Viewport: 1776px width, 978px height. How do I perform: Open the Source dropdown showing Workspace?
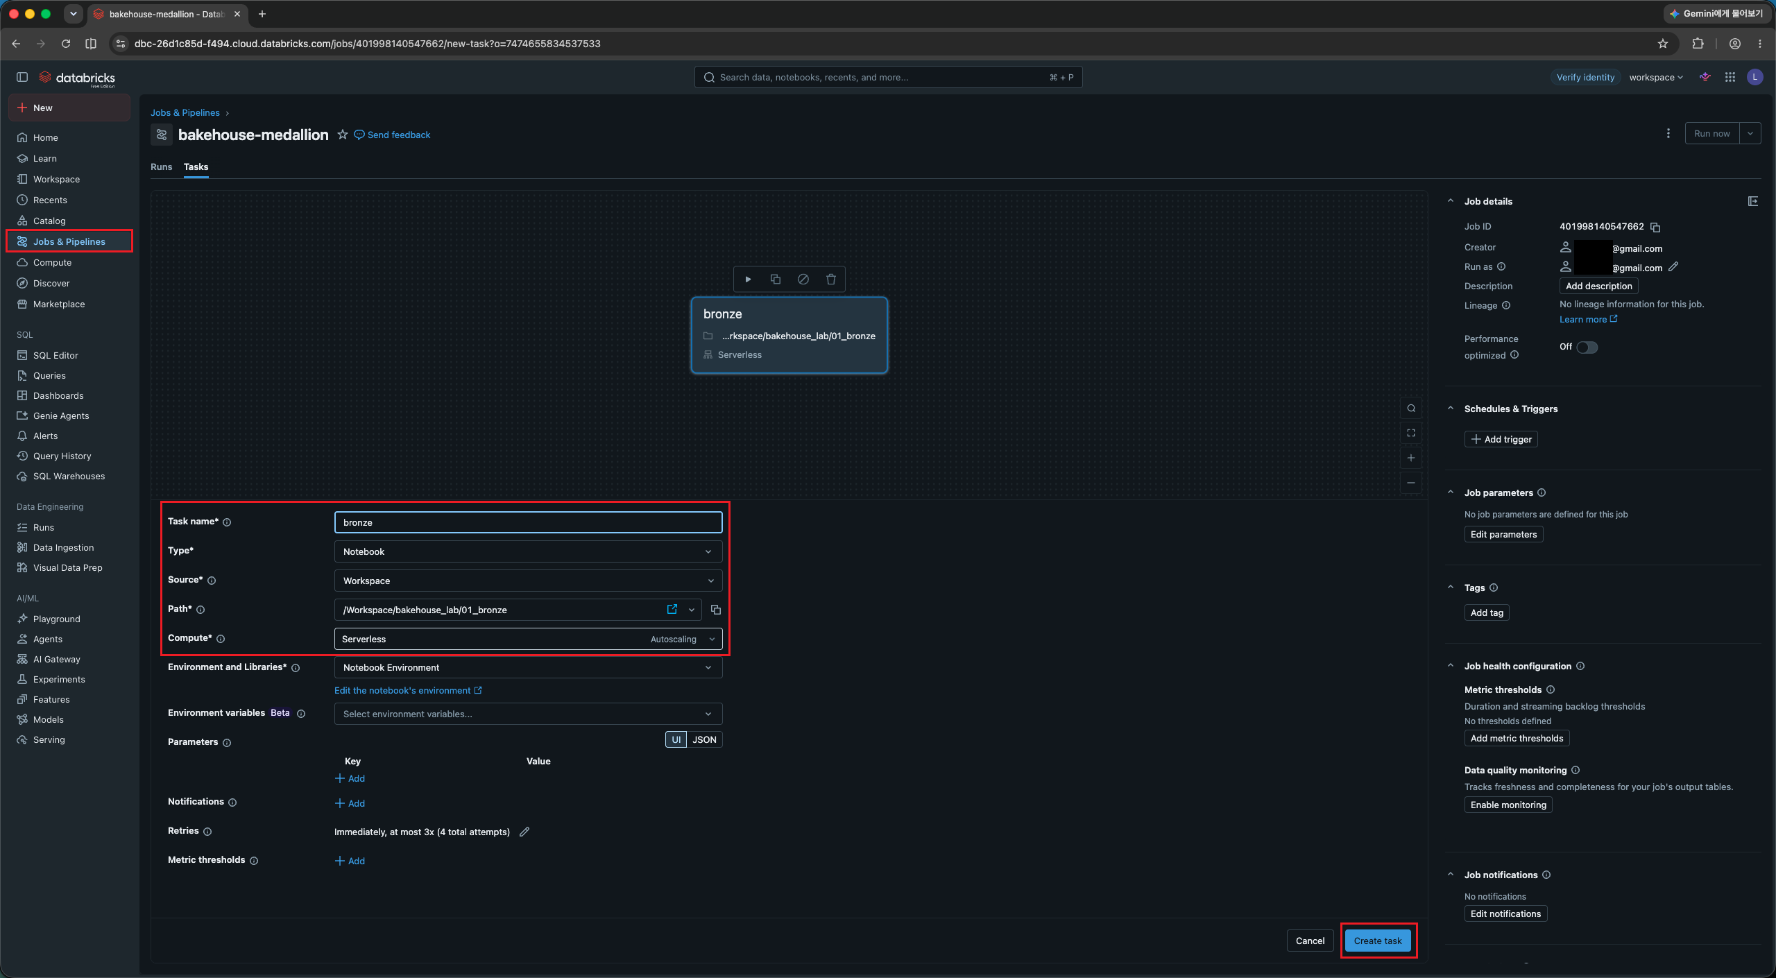pos(528,581)
